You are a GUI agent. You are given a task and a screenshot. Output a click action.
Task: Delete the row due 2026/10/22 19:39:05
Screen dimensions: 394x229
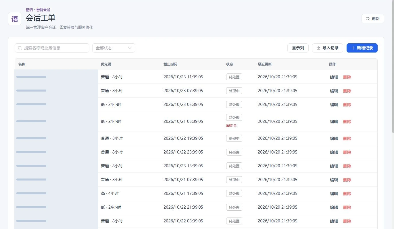coord(347,139)
